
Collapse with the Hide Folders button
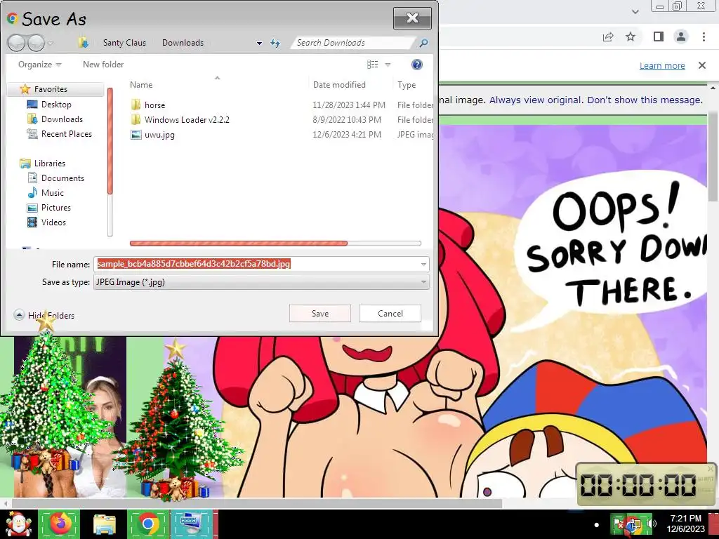point(44,315)
